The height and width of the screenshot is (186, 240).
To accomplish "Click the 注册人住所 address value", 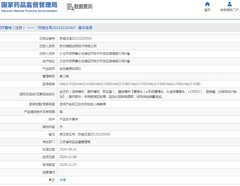I will tap(94, 53).
